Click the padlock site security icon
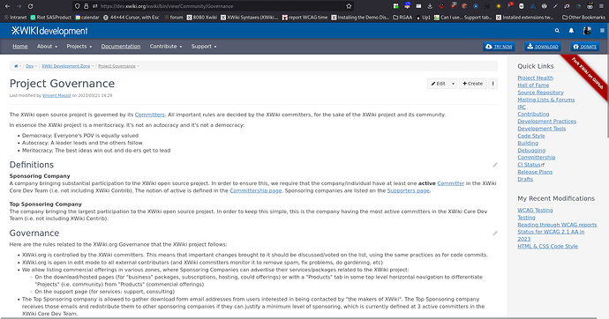 click(86, 6)
